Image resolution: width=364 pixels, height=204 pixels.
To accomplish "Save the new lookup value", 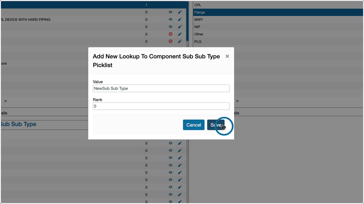I will pyautogui.click(x=216, y=125).
